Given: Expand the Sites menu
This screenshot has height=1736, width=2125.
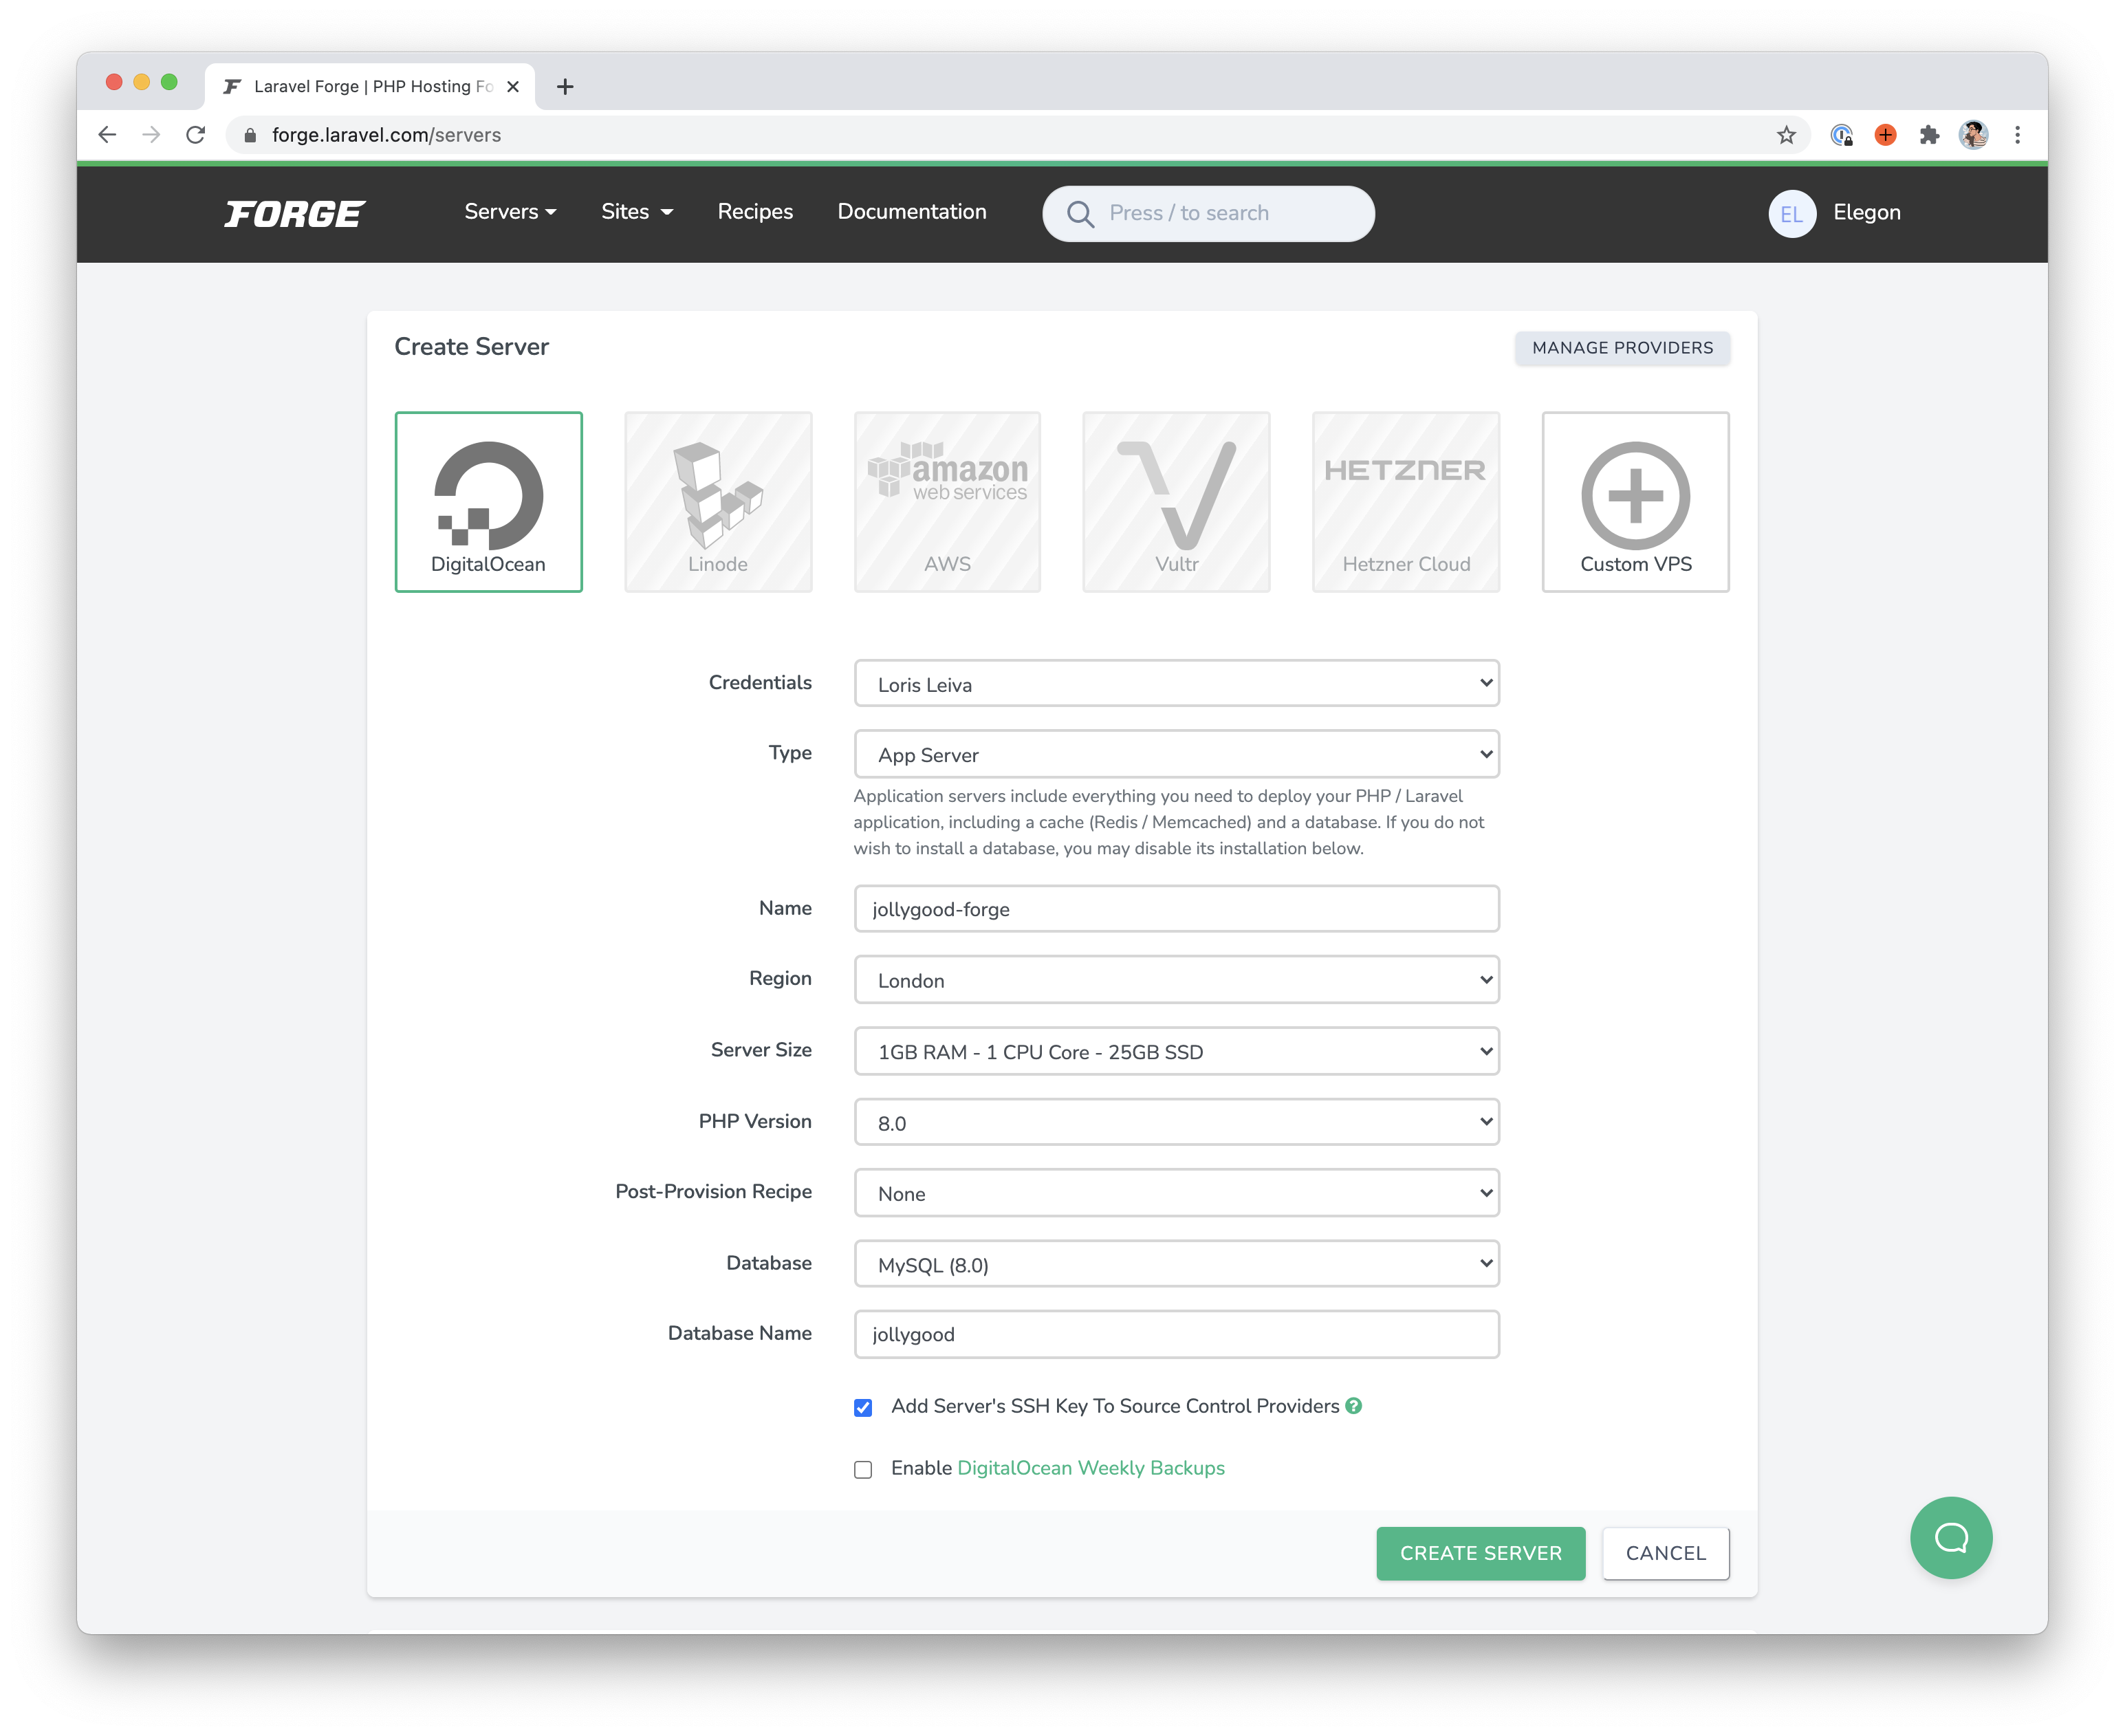Looking at the screenshot, I should pos(637,212).
